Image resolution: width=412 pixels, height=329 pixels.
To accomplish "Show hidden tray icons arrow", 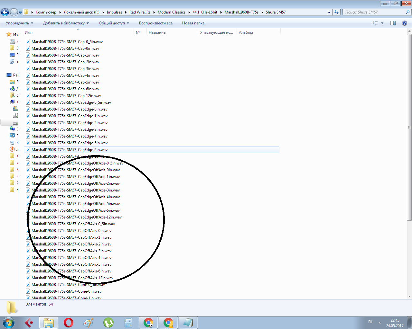I will [379, 323].
